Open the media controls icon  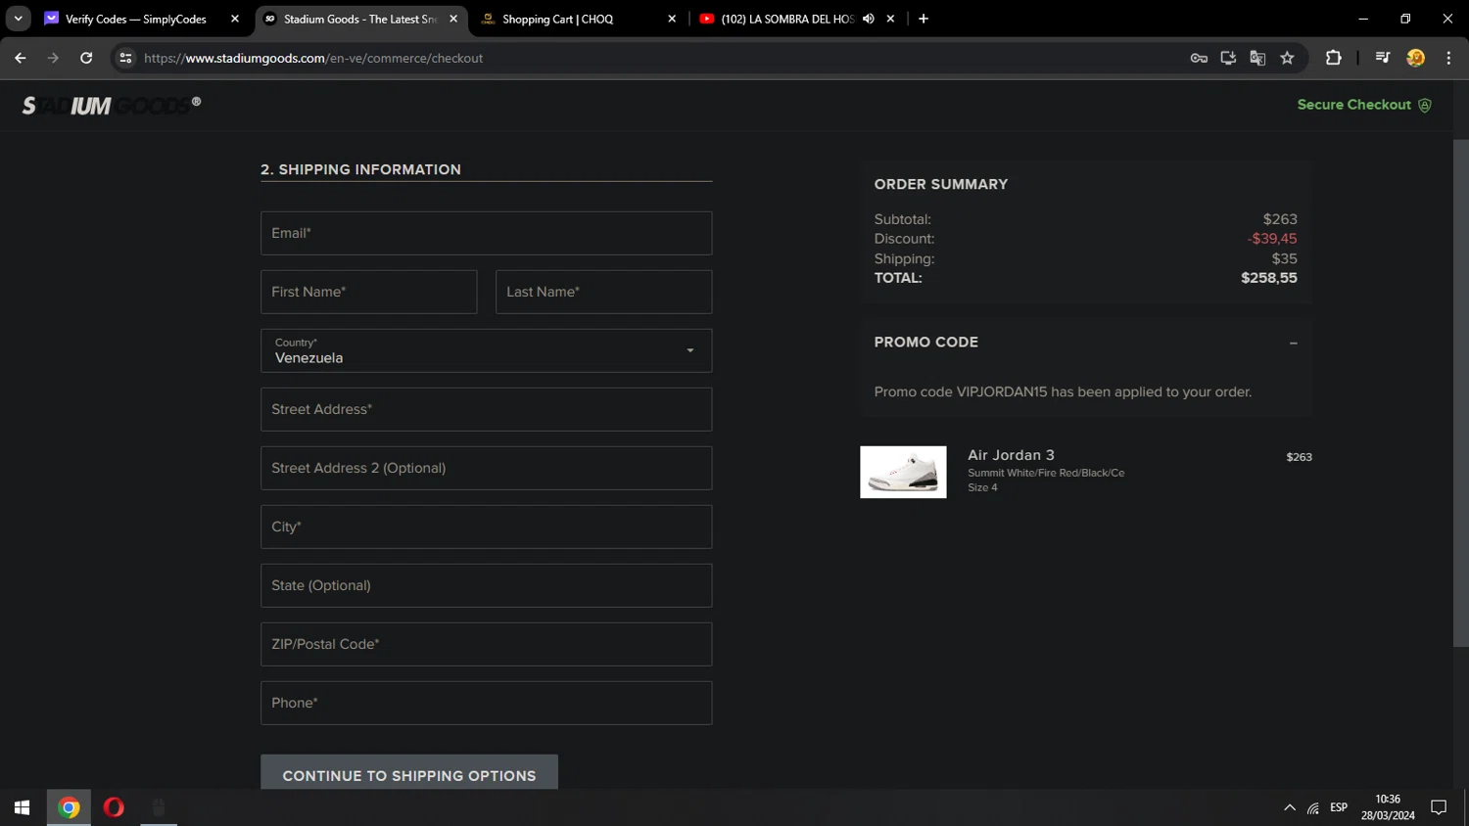[x=1383, y=58]
